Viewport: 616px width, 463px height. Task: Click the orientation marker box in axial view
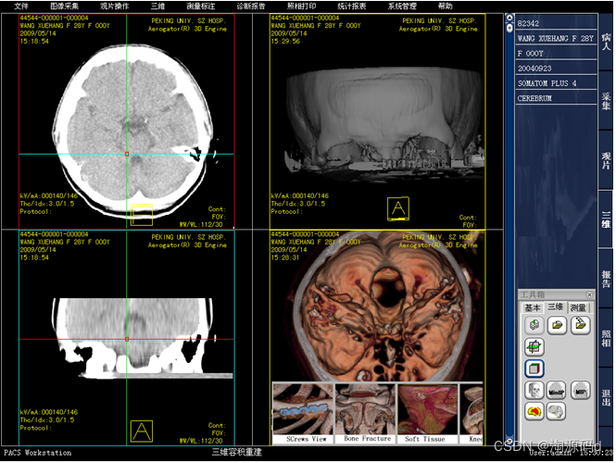pos(142,215)
